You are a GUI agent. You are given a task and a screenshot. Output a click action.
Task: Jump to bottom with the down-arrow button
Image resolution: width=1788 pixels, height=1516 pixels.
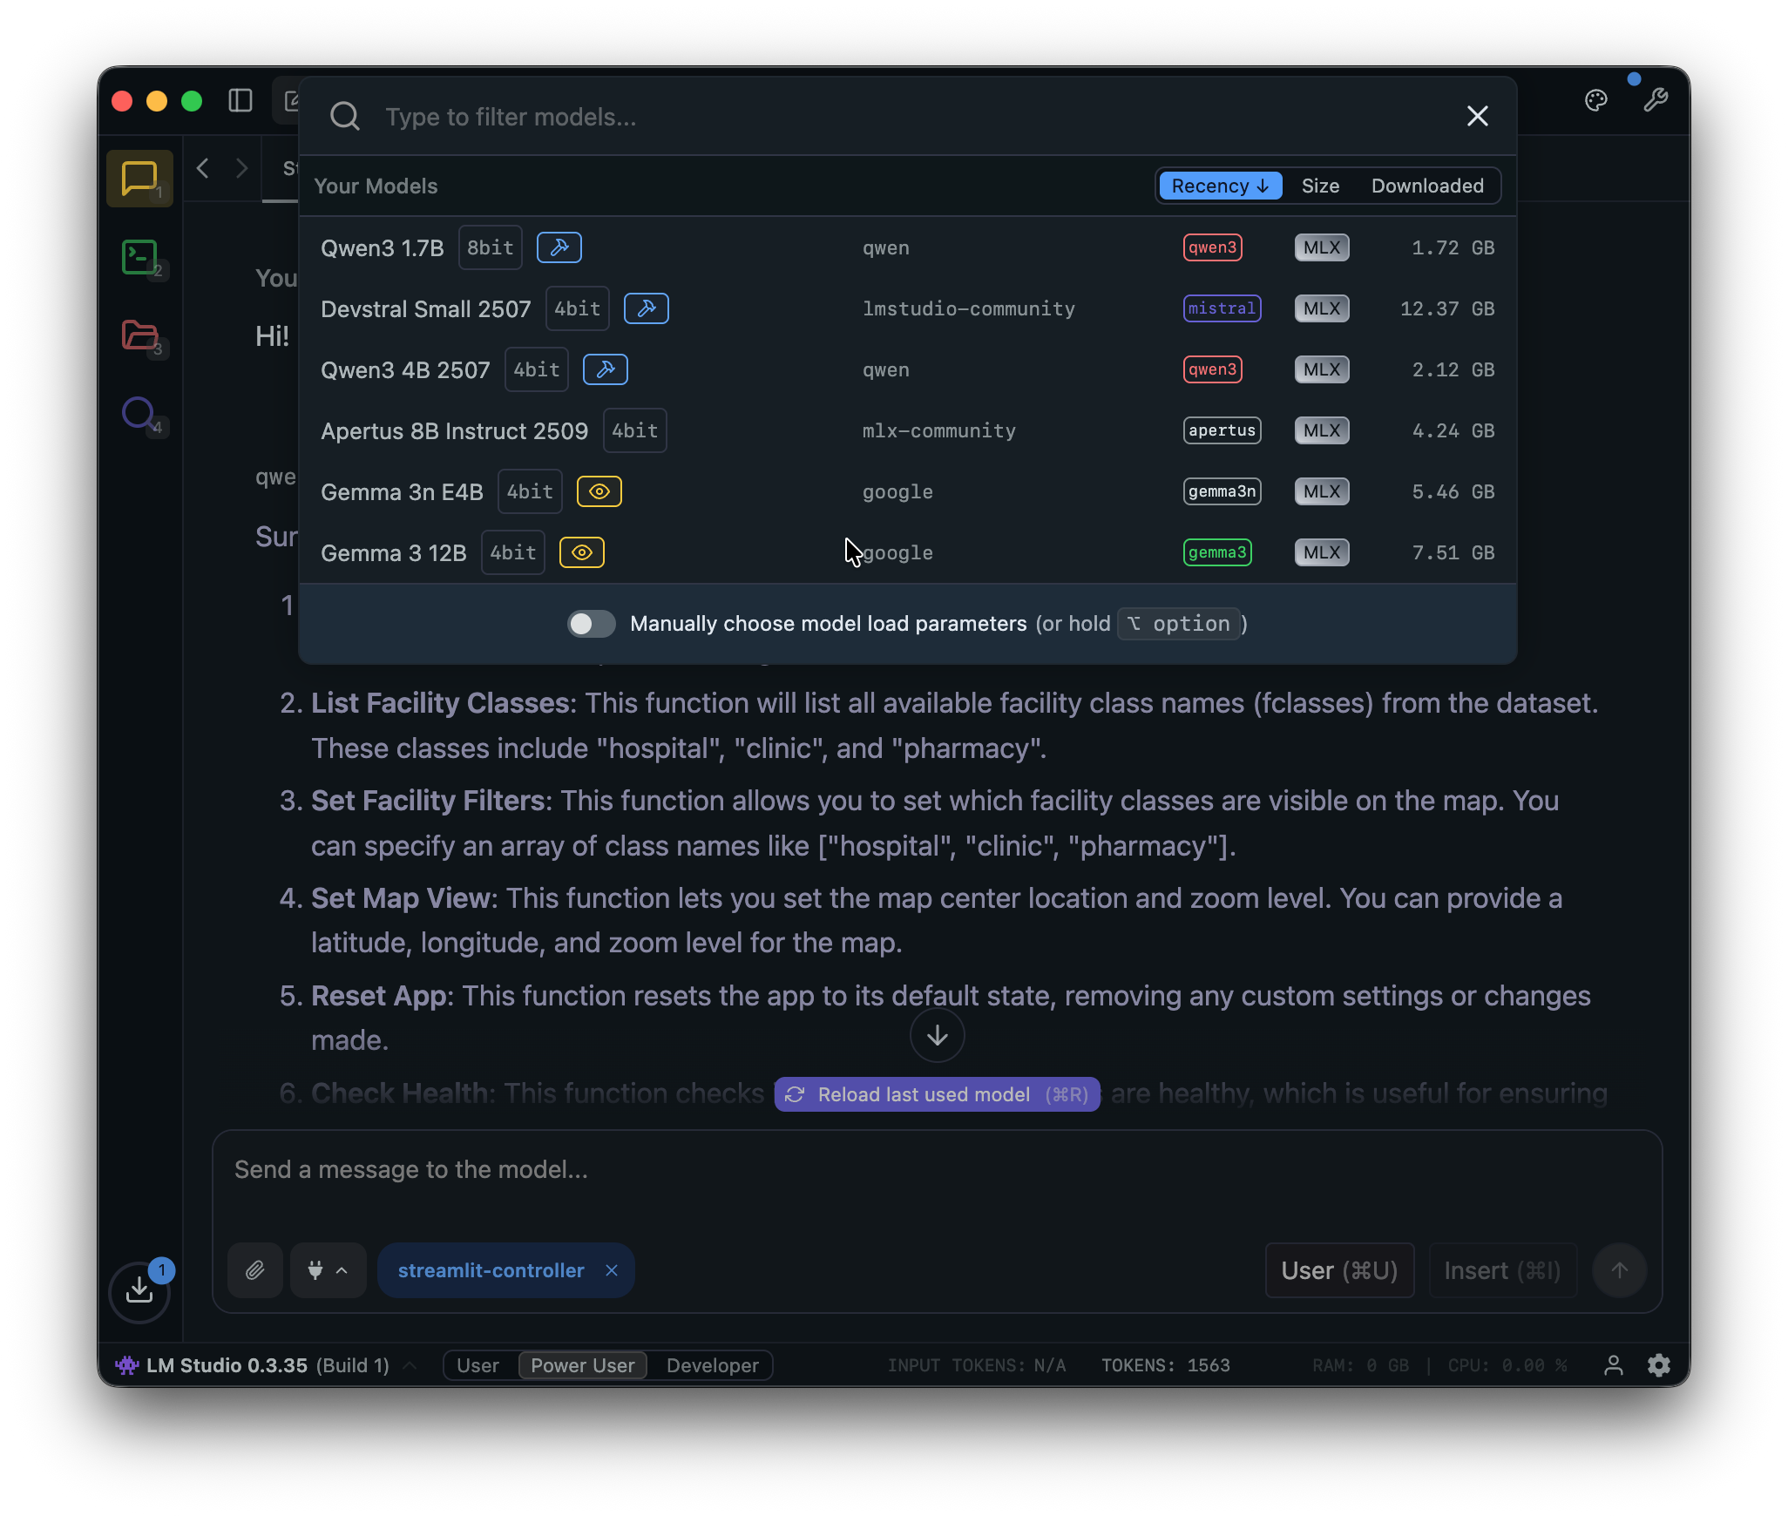937,1035
